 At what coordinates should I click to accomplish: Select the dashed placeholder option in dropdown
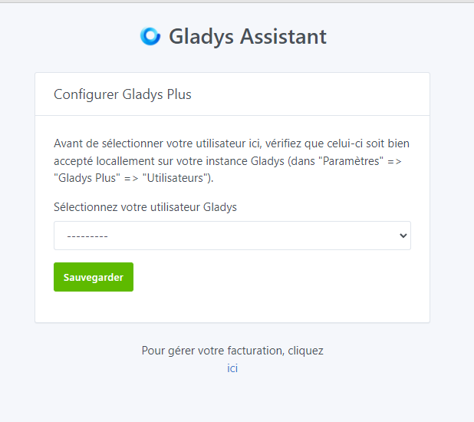(x=87, y=236)
